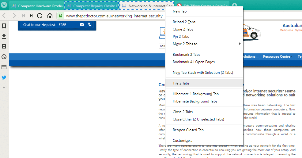This screenshot has width=302, height=158.
Task: Add a new web panel
Action: (x=4, y=88)
